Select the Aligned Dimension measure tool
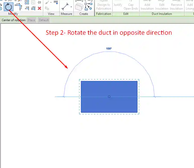The image size is (194, 168). [65, 6]
